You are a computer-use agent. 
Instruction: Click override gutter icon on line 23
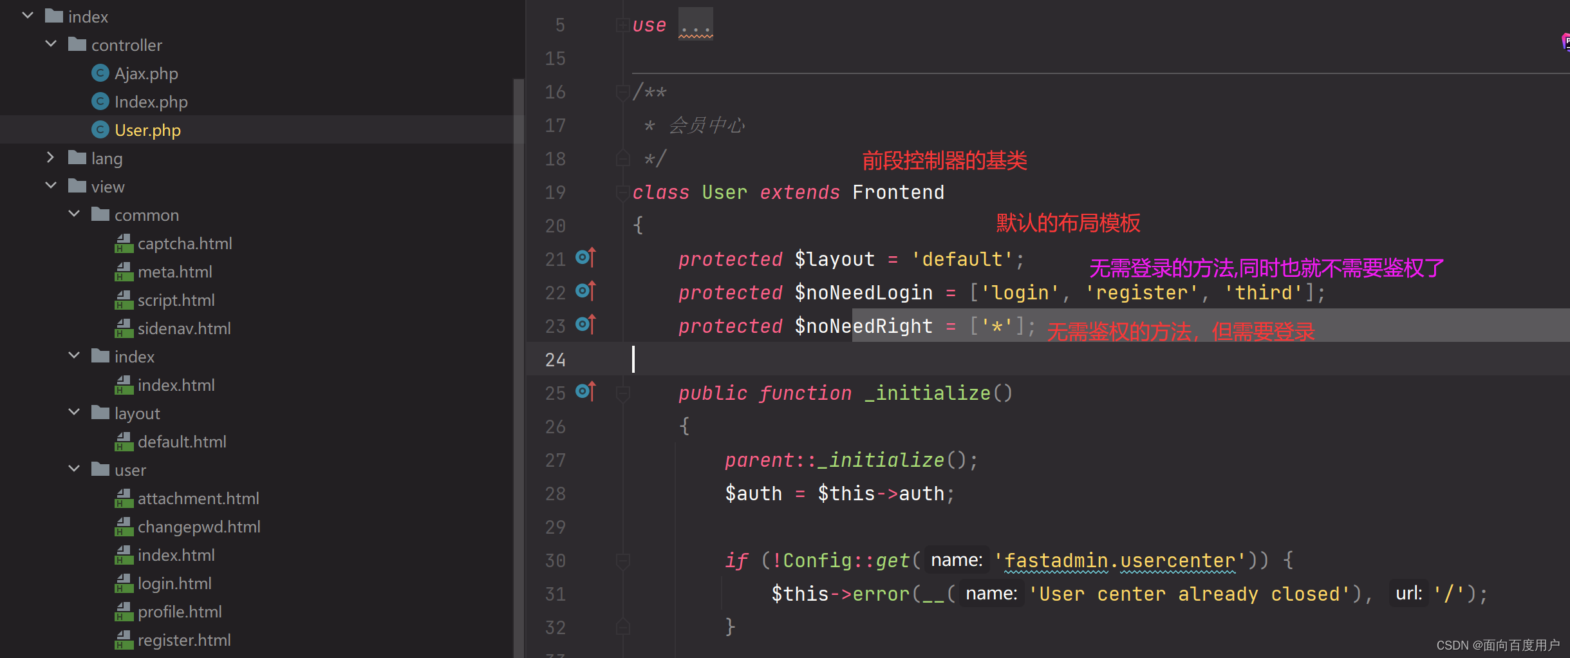586,324
